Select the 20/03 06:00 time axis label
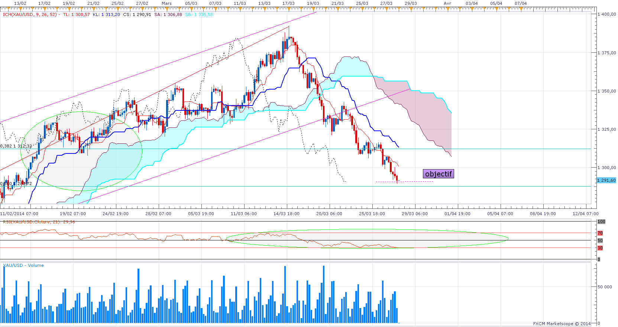 click(x=329, y=214)
